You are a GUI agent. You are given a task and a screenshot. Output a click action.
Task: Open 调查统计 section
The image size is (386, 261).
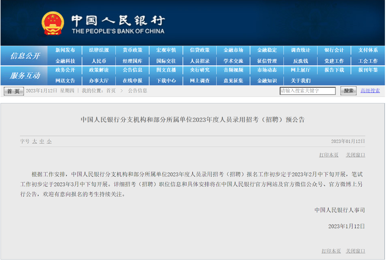tap(300, 50)
